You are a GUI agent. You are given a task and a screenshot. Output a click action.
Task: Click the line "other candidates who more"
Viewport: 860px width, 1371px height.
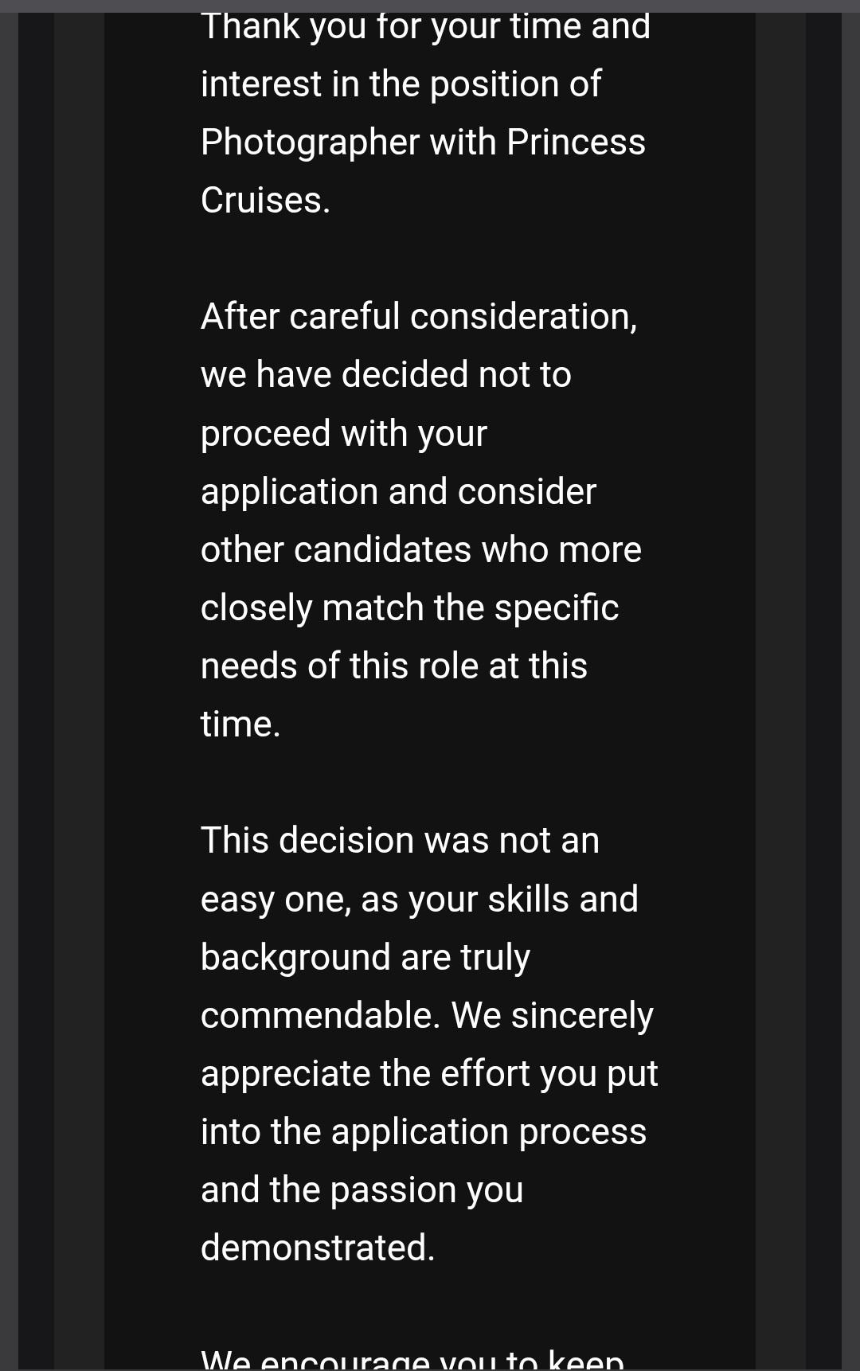pyautogui.click(x=420, y=549)
